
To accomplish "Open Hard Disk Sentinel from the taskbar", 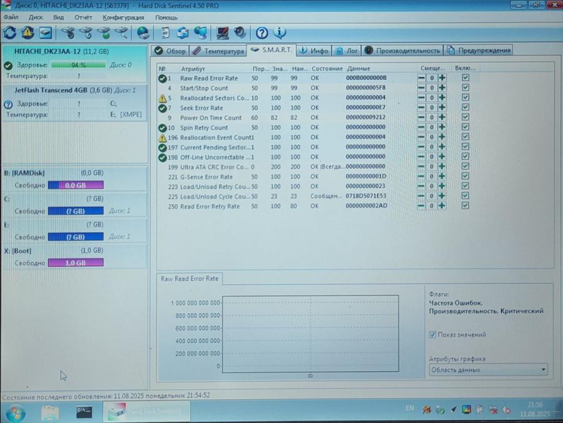I will [x=147, y=412].
